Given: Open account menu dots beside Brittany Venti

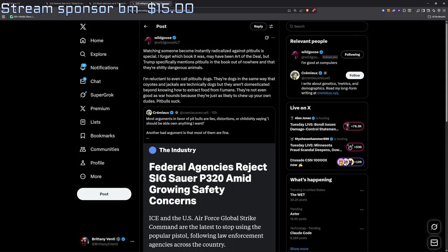Looking at the screenshot, I should [x=132, y=241].
